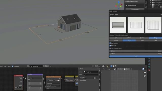
Task: Select the middle vertical-bar fence thumbnail
Action: pyautogui.click(x=136, y=25)
